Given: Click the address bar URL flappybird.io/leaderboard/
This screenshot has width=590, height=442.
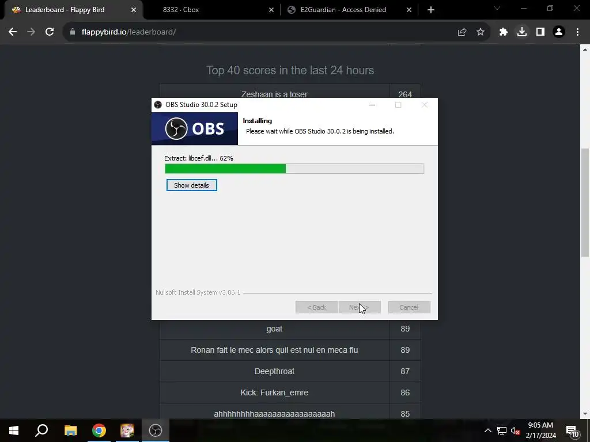Looking at the screenshot, I should (x=128, y=32).
